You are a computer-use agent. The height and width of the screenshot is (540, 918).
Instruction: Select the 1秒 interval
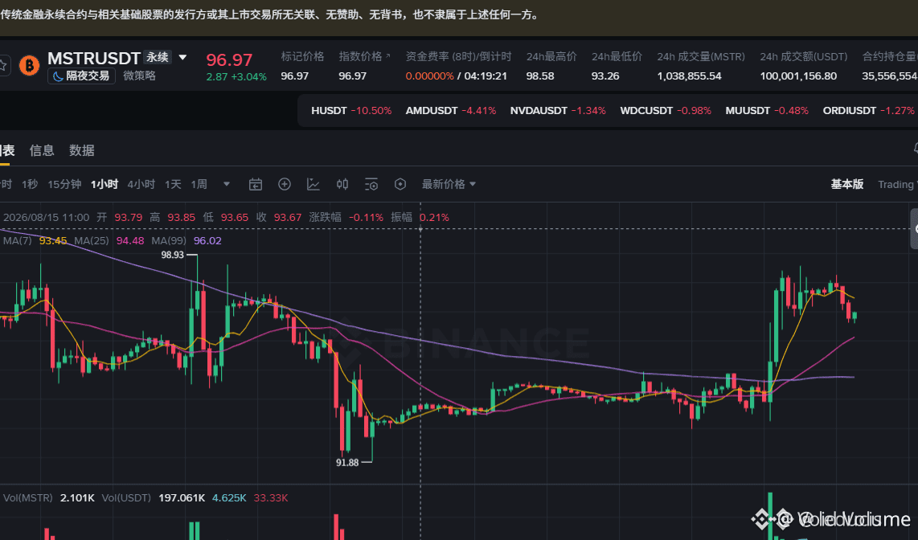click(x=30, y=184)
